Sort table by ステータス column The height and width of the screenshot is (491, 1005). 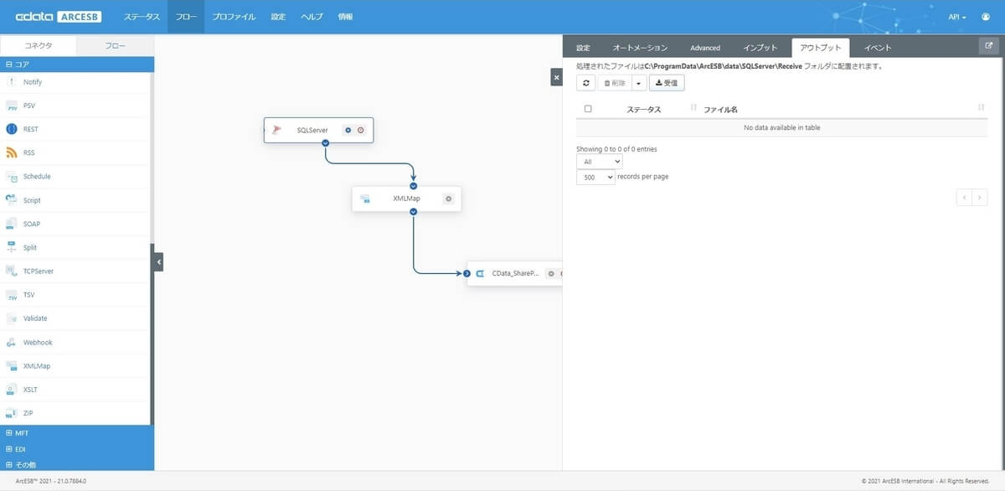643,110
